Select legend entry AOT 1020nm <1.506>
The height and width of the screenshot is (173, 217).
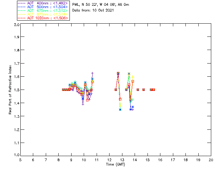(43, 18)
